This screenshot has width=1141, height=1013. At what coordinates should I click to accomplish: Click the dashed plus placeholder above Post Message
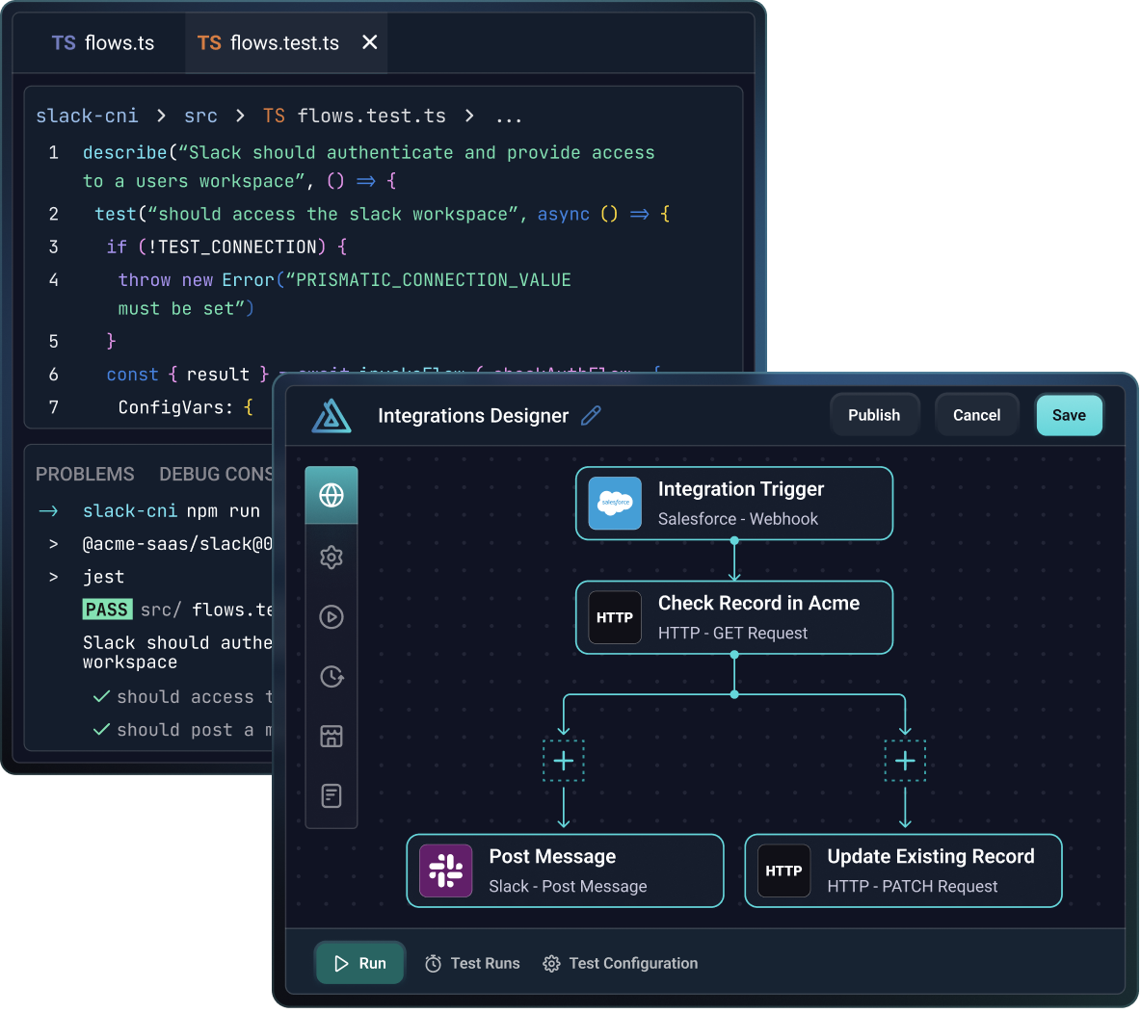(x=564, y=760)
